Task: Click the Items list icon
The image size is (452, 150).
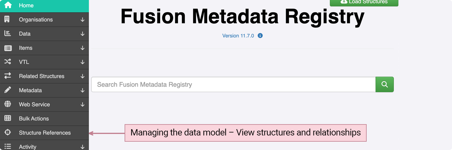Action: click(x=8, y=48)
